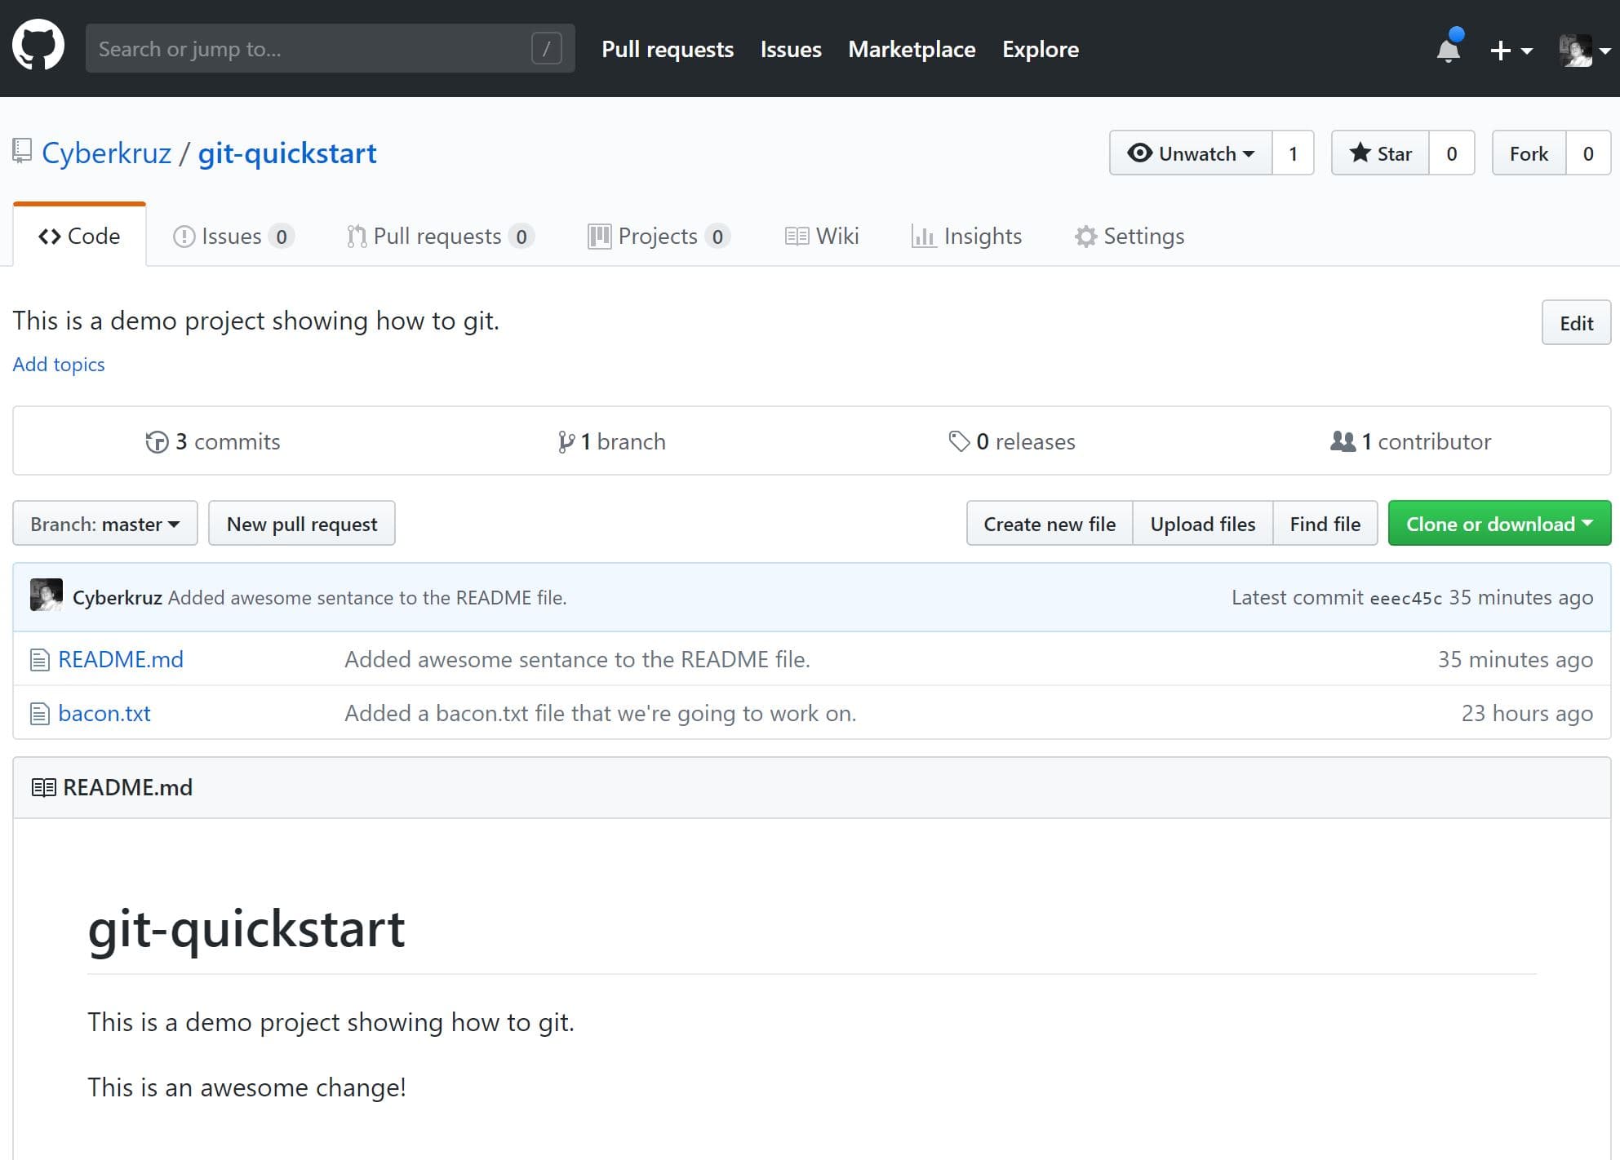Switch to the Wiki tab

(x=822, y=236)
